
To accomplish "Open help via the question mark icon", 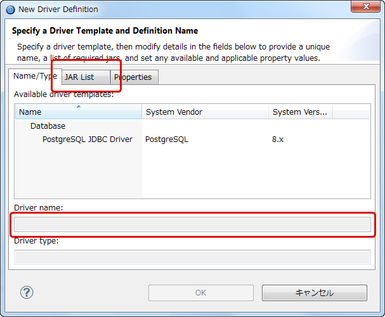I will (27, 292).
